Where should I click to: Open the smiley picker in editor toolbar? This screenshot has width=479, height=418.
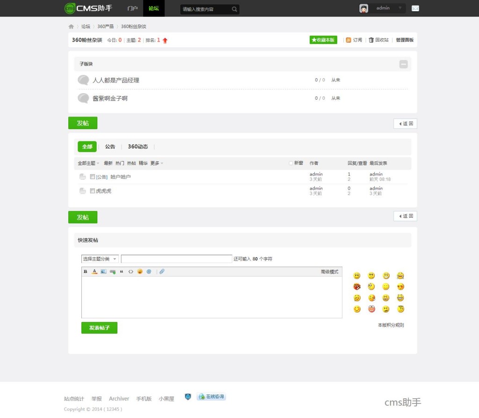click(140, 271)
